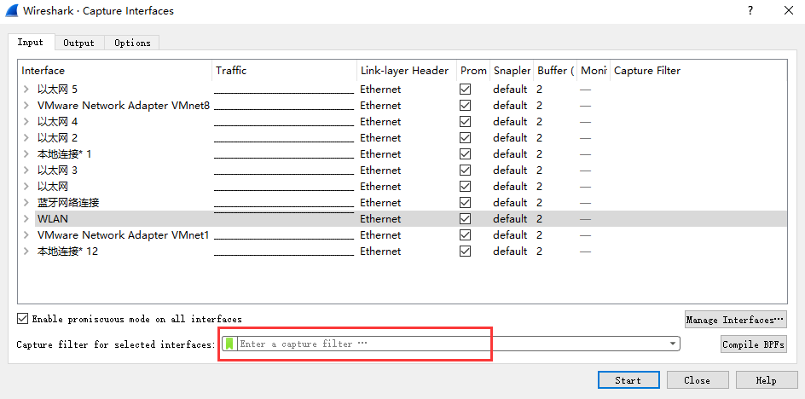Expand the 以太网 4 interface row
Screen dimensions: 805x399
click(x=26, y=122)
